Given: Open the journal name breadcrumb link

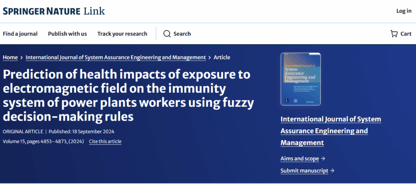Looking at the screenshot, I should click(x=116, y=57).
